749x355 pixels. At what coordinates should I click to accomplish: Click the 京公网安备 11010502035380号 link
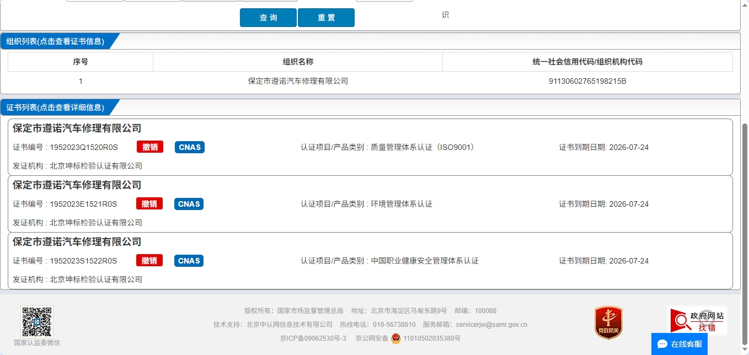(x=431, y=338)
